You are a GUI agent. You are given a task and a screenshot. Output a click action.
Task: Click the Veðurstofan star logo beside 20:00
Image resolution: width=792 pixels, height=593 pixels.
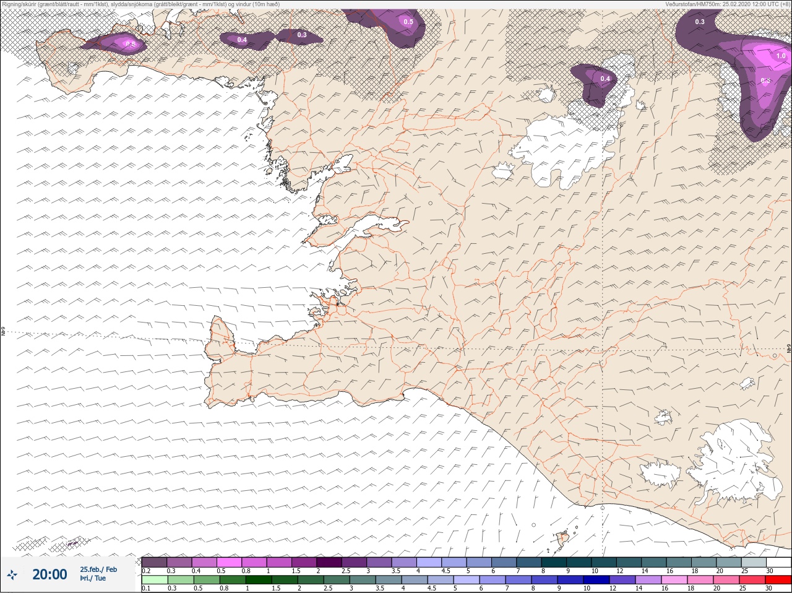[x=12, y=574]
